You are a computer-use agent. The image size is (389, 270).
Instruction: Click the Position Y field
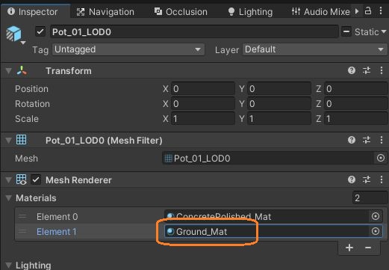point(279,89)
